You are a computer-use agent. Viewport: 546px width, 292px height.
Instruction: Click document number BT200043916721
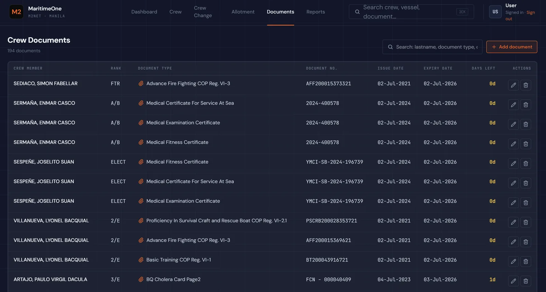pos(327,260)
